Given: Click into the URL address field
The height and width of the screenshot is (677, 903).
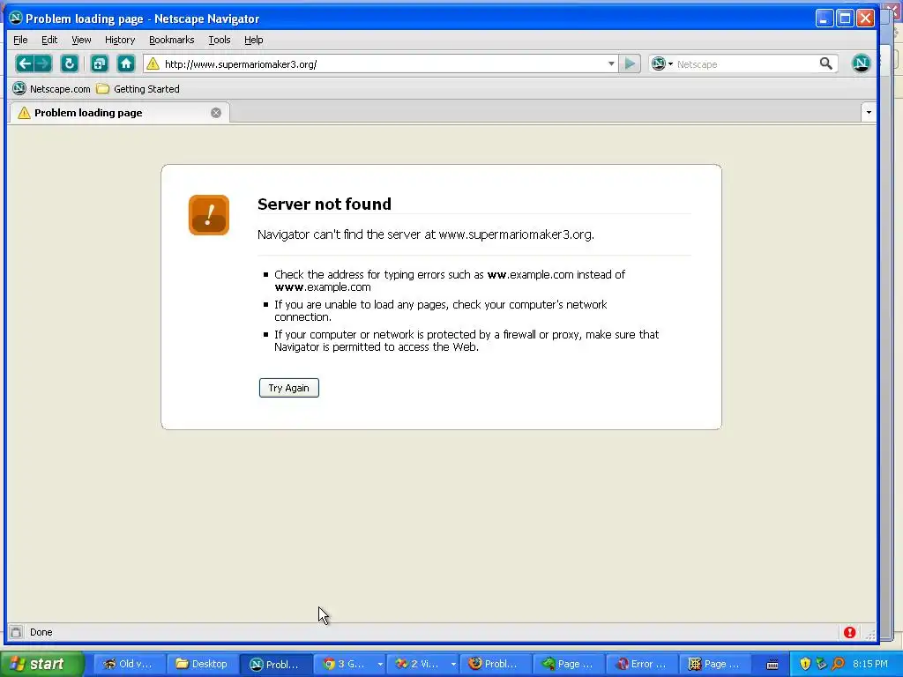Looking at the screenshot, I should [383, 63].
